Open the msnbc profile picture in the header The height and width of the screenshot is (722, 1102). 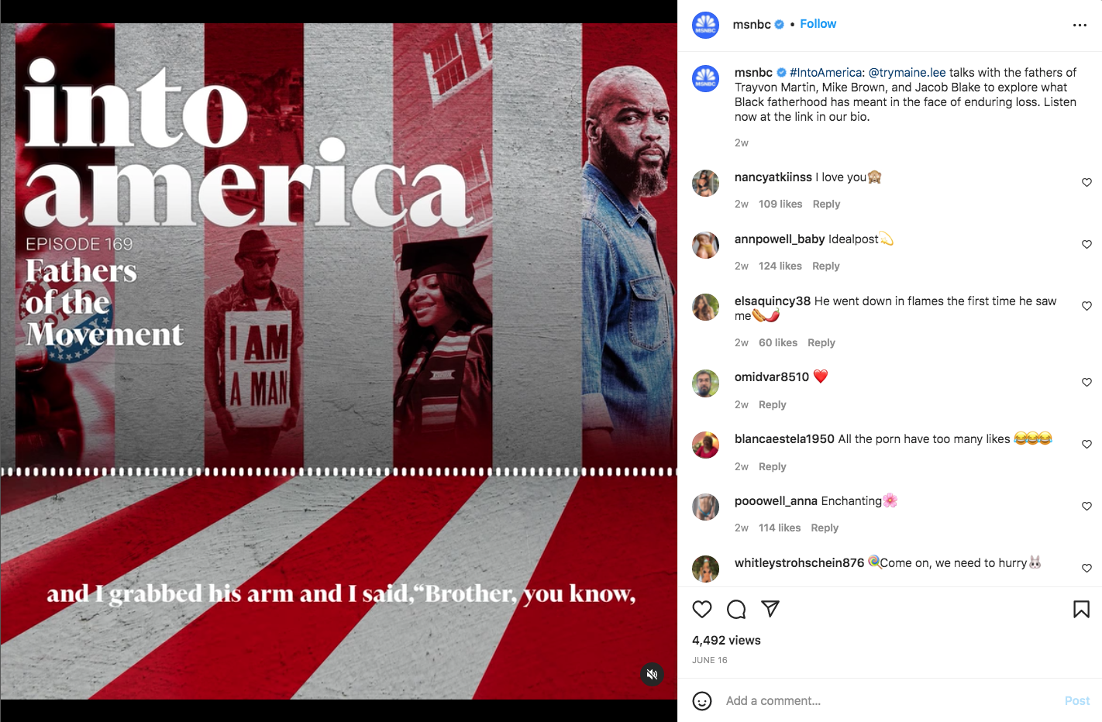point(705,25)
